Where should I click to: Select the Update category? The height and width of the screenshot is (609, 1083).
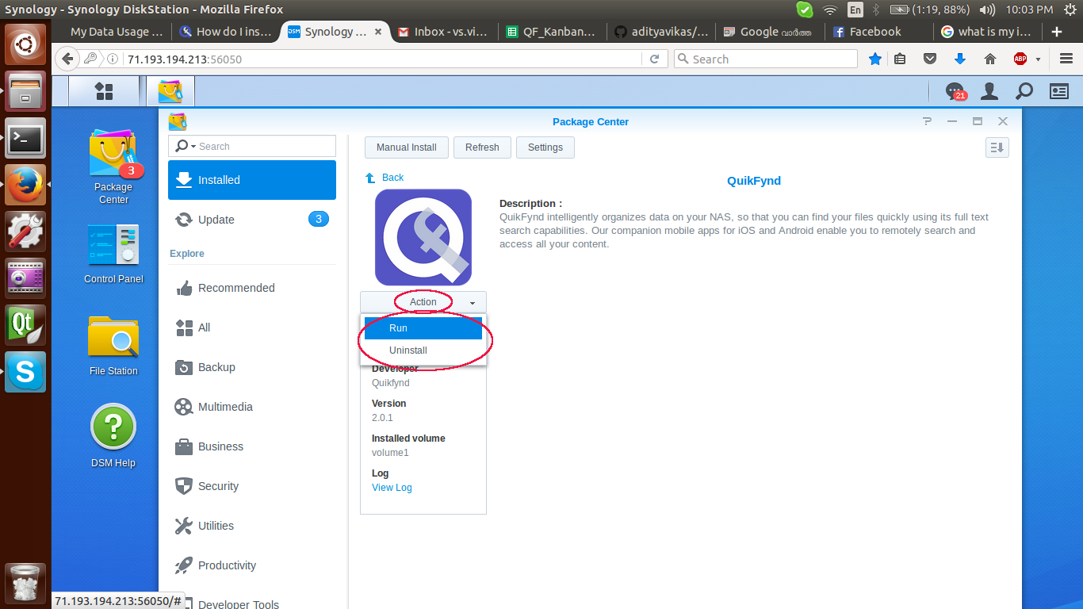[252, 220]
